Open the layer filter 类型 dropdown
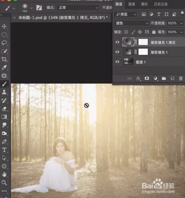The image size is (185, 198). pos(125,14)
